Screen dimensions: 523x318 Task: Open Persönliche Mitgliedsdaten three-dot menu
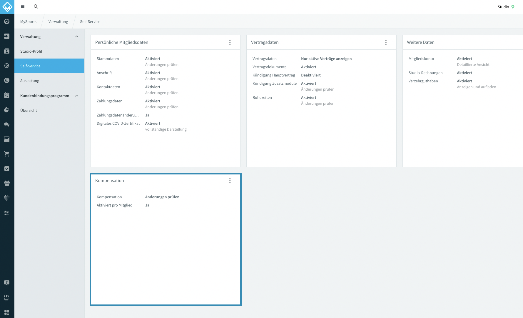tap(230, 42)
